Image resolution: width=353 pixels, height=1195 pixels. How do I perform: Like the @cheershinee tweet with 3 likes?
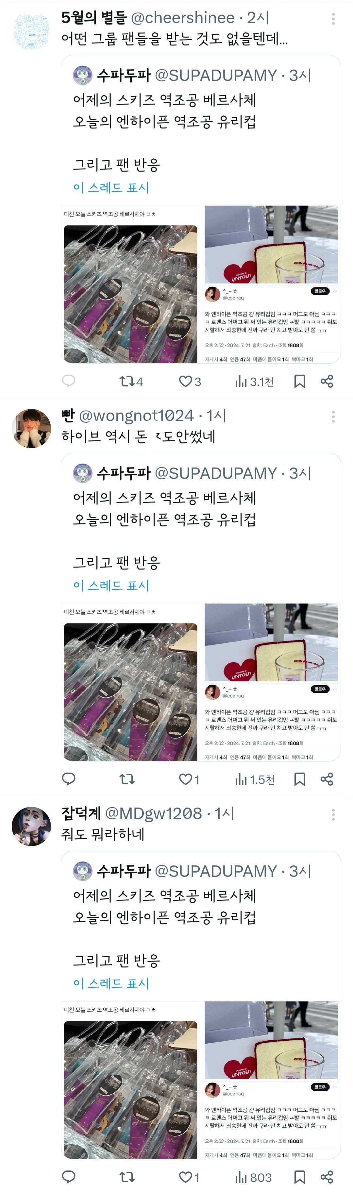(190, 381)
